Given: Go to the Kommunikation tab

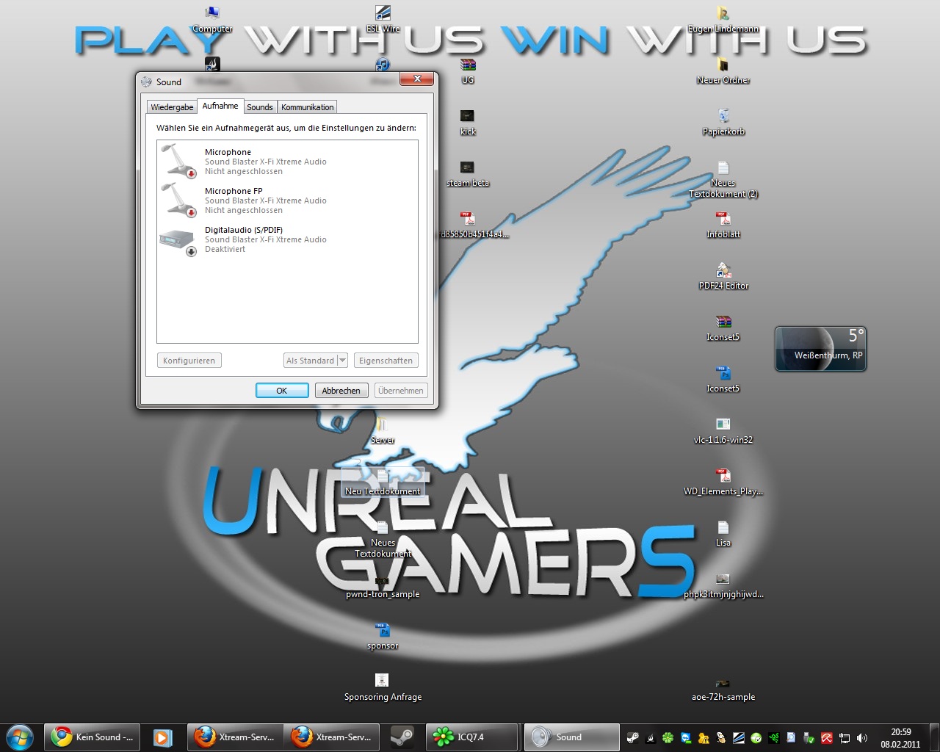Looking at the screenshot, I should [307, 107].
